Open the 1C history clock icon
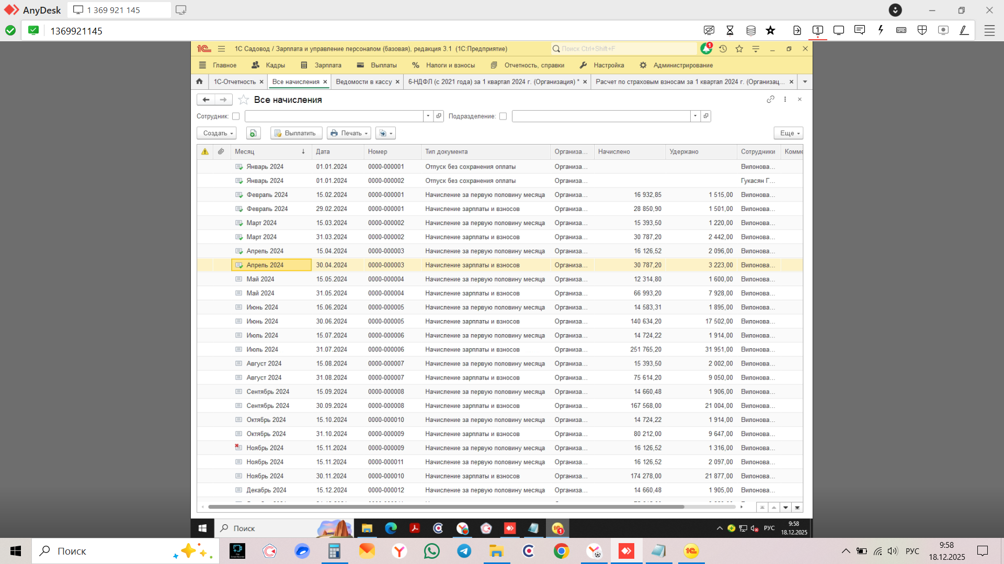 [723, 49]
